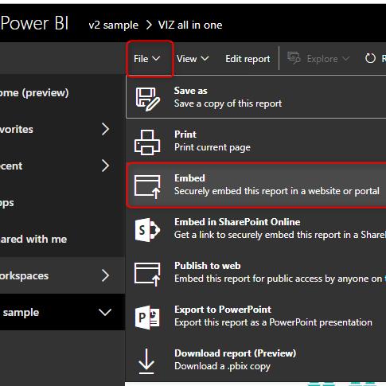Click the Edit report button

(248, 59)
